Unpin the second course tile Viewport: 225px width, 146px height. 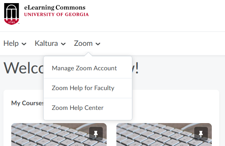(201, 134)
